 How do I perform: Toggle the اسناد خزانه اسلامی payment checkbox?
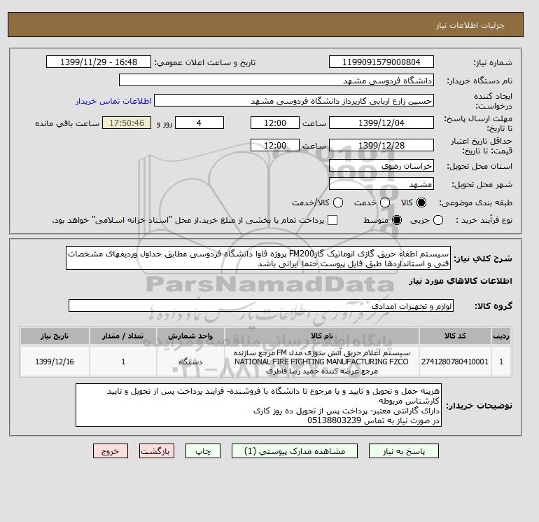(332, 220)
